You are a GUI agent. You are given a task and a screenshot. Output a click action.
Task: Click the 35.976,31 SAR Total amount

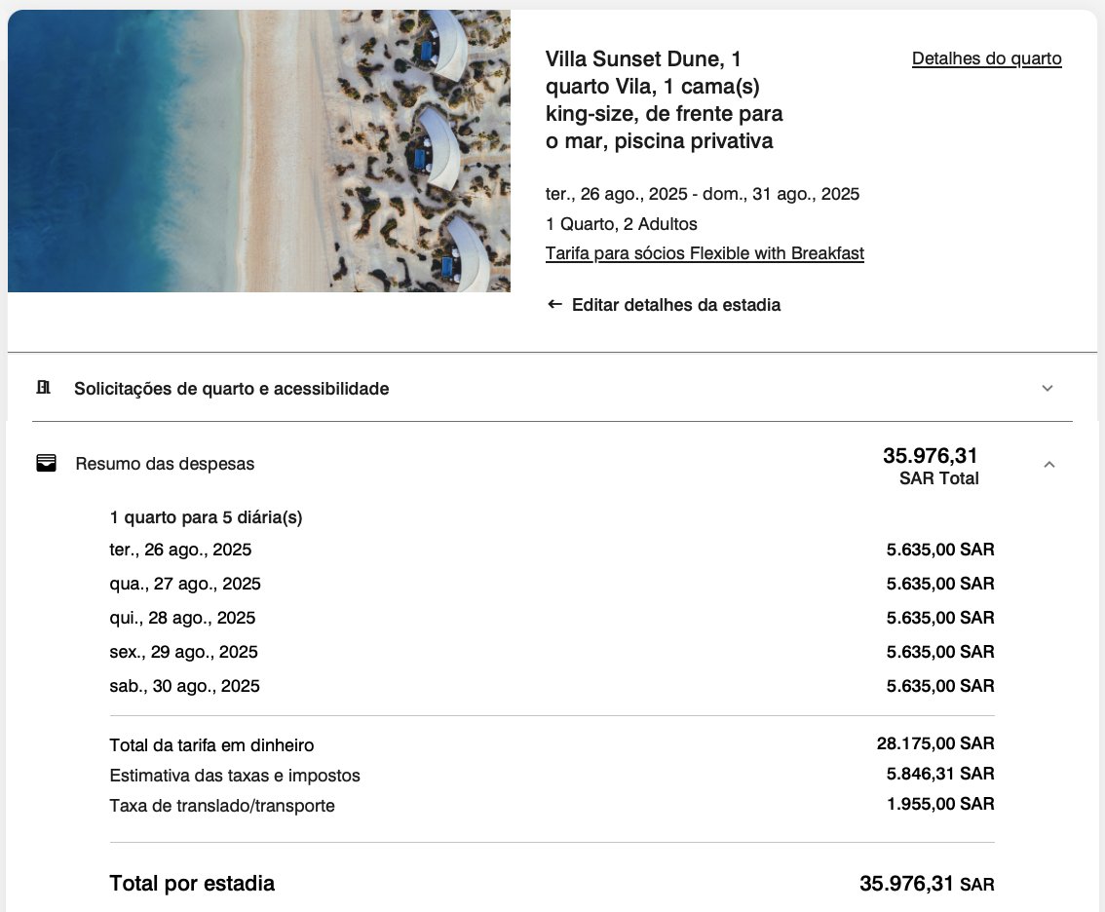(x=931, y=466)
